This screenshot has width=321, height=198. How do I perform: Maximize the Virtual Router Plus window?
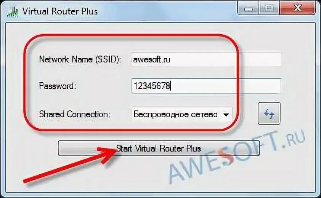click(x=269, y=8)
